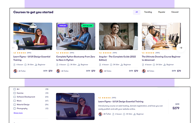Screen dimensions: 196x123
Task: Switch to the Popular tab
Action: pos(162,12)
